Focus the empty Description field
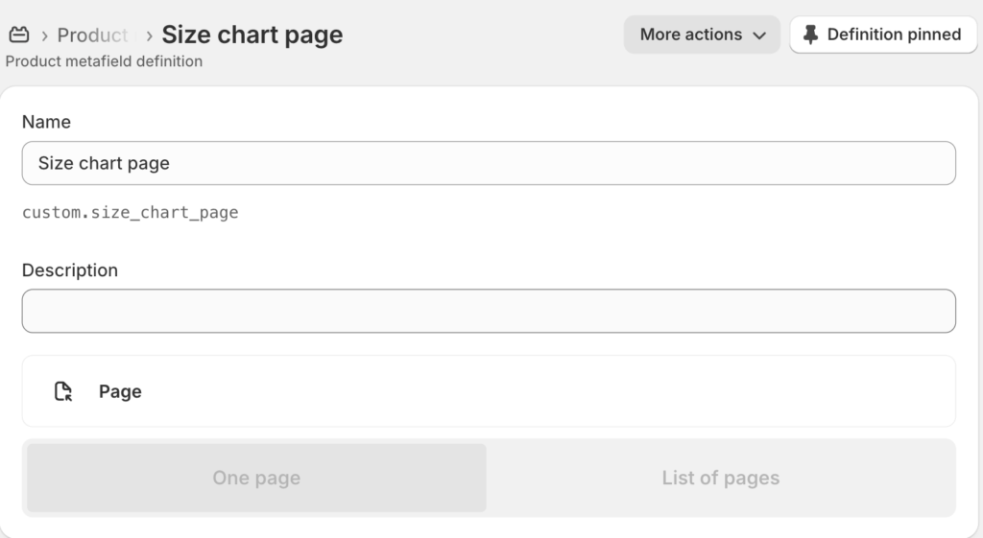The height and width of the screenshot is (538, 983). tap(489, 311)
